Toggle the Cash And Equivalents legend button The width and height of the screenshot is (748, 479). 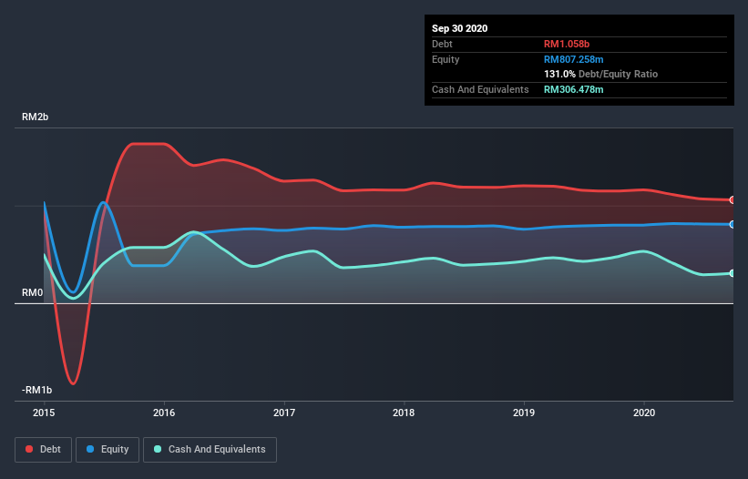pyautogui.click(x=210, y=450)
